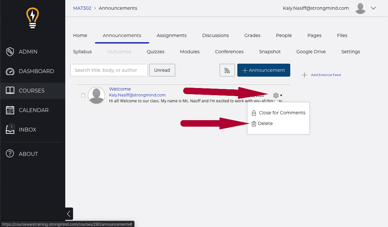The height and width of the screenshot is (227, 388).
Task: Open the Quizzes tab
Action: point(156,52)
